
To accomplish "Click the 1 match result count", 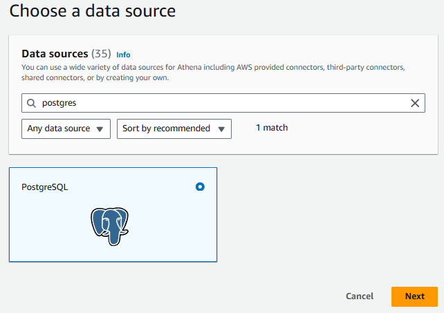I will click(272, 128).
